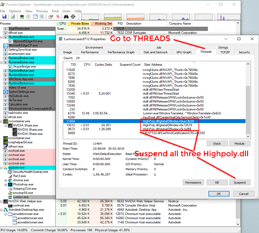Click the Refresh Now toolbar icon

13,17
